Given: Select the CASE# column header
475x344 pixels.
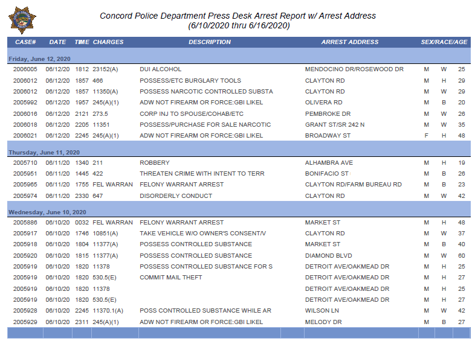Looking at the screenshot, I should coord(25,42).
